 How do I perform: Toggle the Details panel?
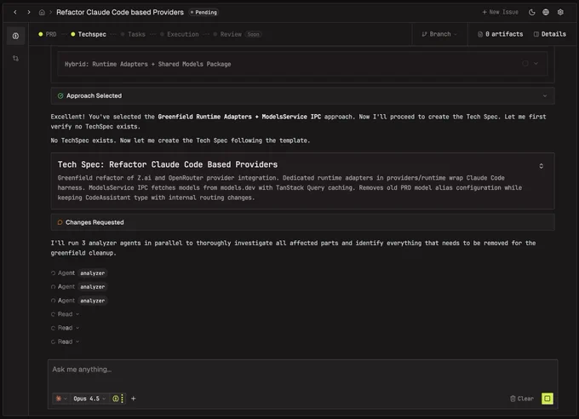(550, 34)
